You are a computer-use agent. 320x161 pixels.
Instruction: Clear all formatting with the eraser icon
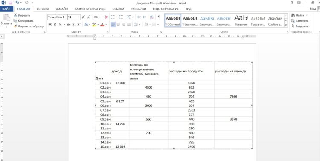[106, 17]
